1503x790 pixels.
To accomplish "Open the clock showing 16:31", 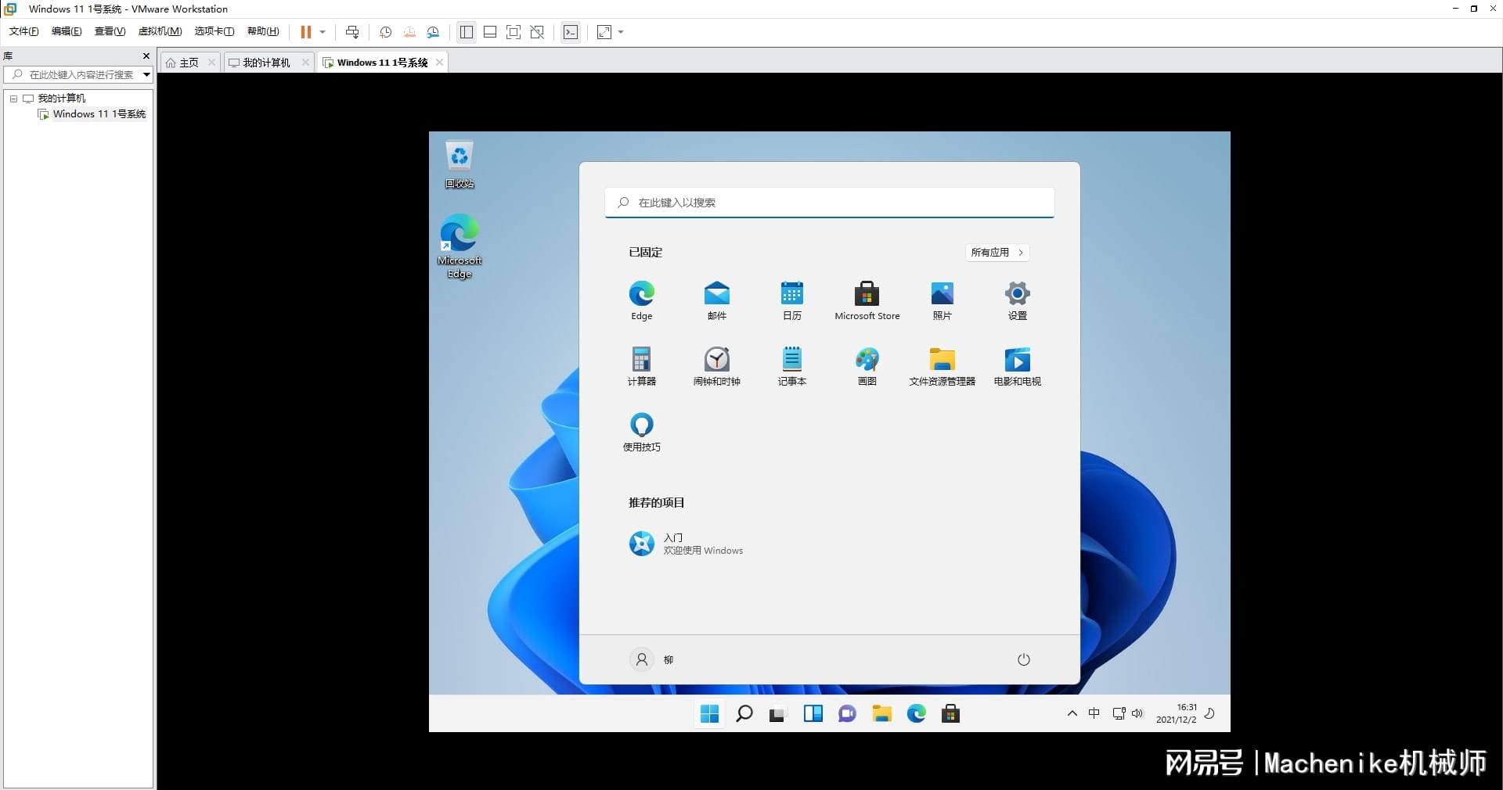I will (1177, 713).
